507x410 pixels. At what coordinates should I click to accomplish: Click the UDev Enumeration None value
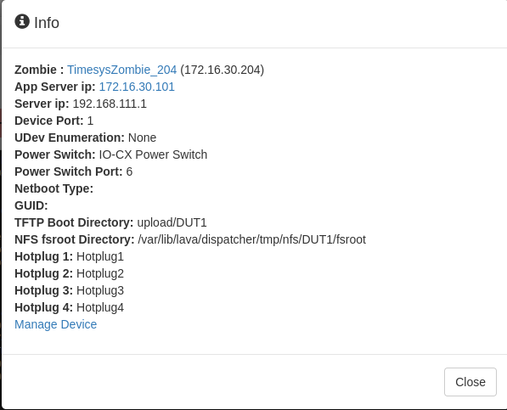(143, 138)
